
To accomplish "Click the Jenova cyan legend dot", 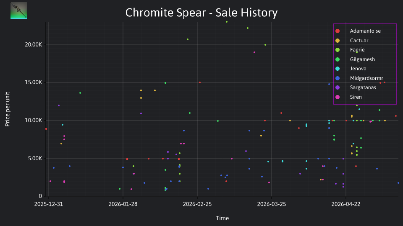I will pos(338,69).
